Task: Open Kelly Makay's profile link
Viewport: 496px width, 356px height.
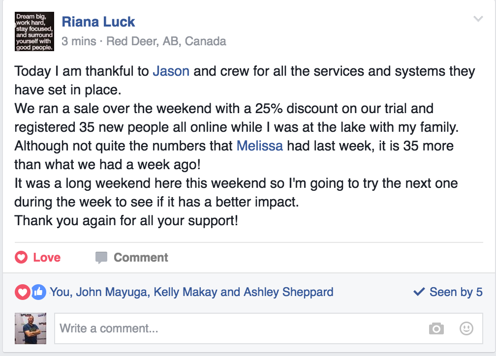Action: click(x=186, y=292)
